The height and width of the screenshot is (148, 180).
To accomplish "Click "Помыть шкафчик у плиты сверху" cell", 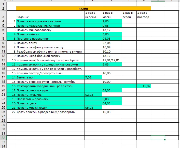I will [50, 47].
